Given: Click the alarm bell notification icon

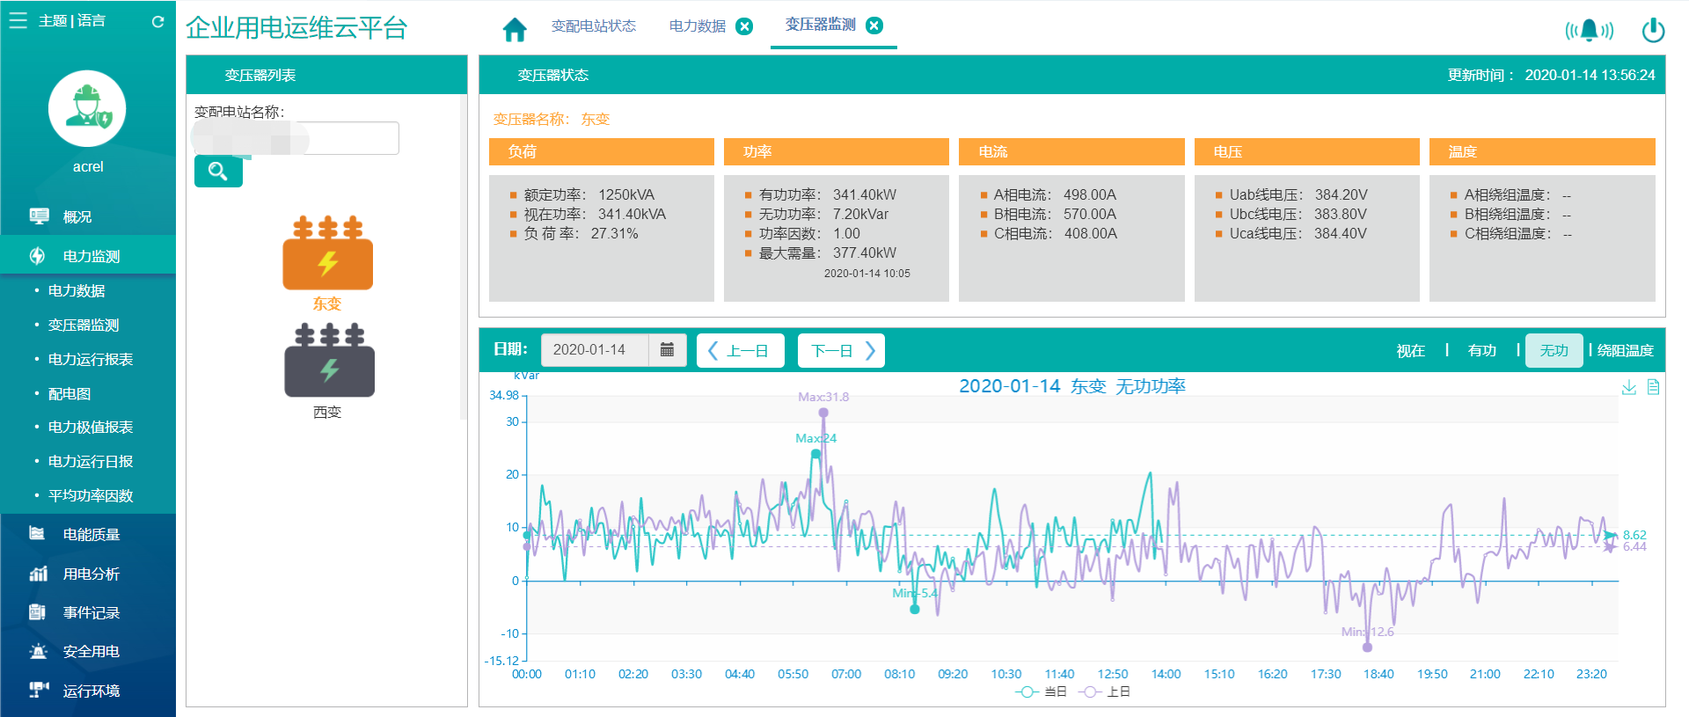Looking at the screenshot, I should coord(1589,31).
